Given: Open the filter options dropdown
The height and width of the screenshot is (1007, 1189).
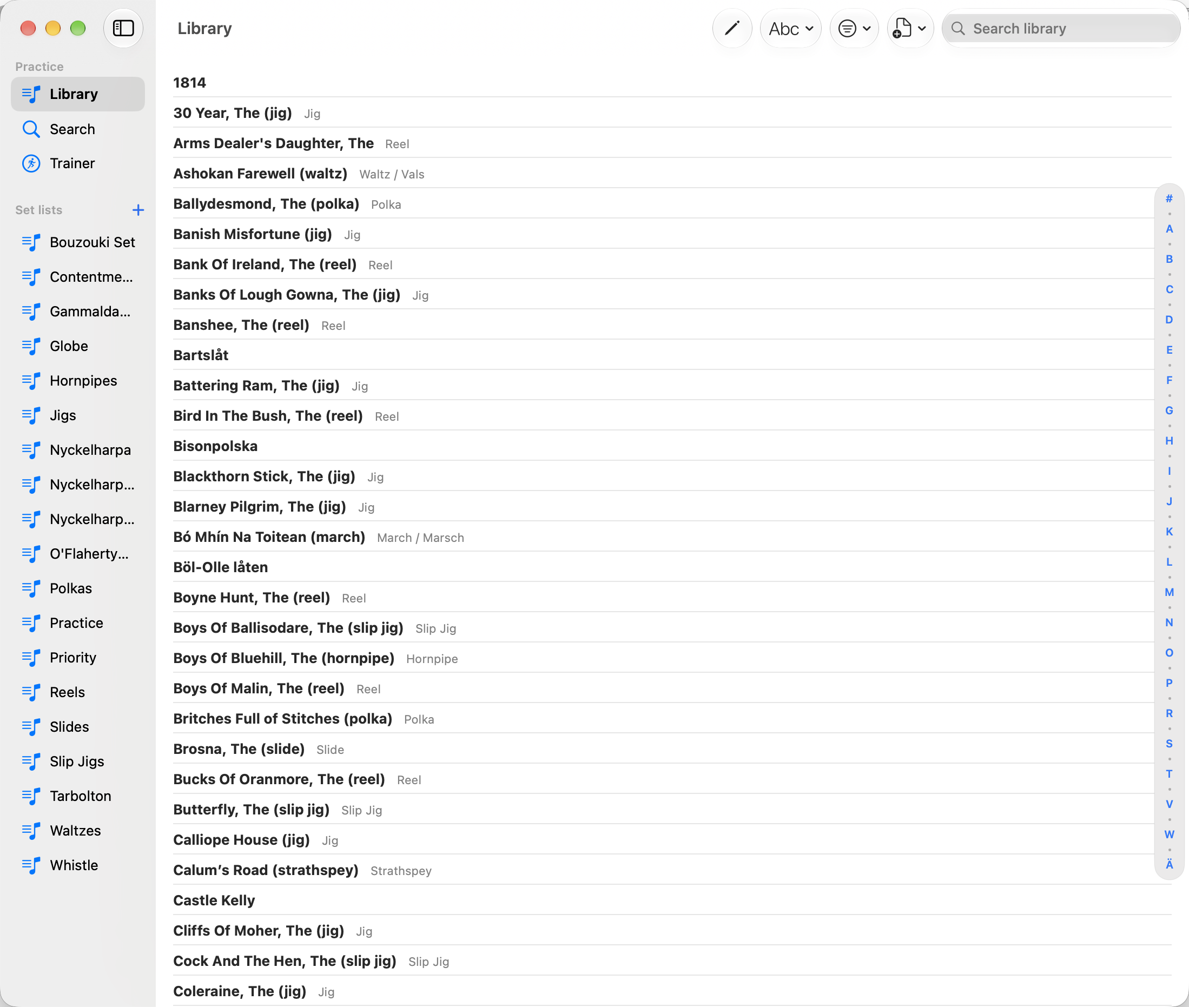Looking at the screenshot, I should tap(854, 28).
